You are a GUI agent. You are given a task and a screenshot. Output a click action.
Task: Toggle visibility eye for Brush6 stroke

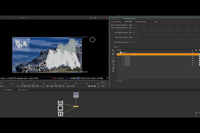pos(192,55)
